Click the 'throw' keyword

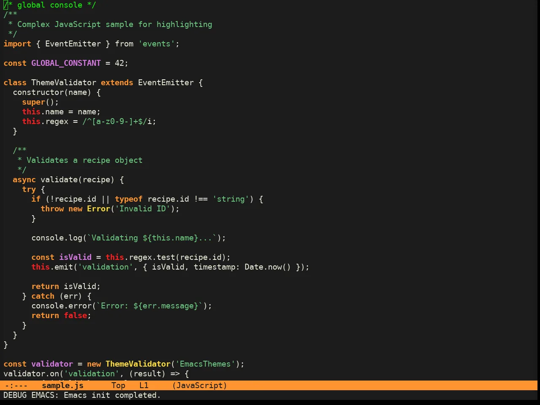(x=52, y=209)
